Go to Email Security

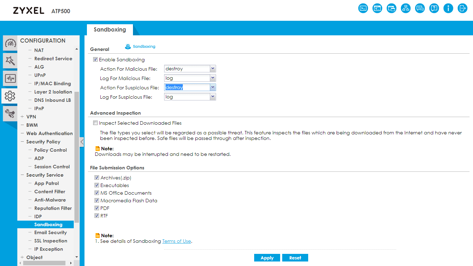pos(51,232)
